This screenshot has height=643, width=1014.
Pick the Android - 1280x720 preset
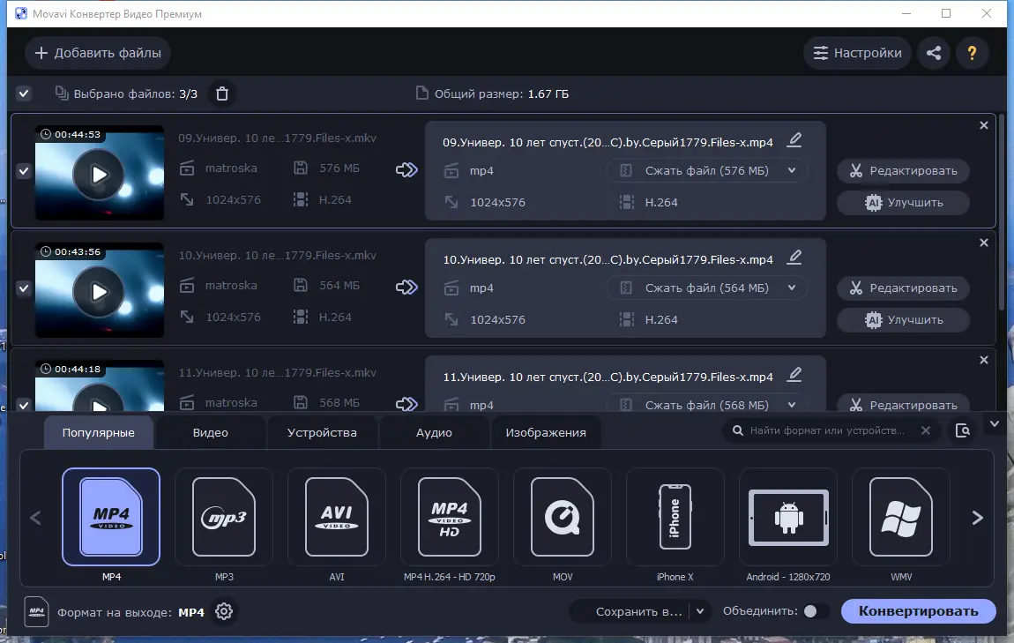point(787,516)
